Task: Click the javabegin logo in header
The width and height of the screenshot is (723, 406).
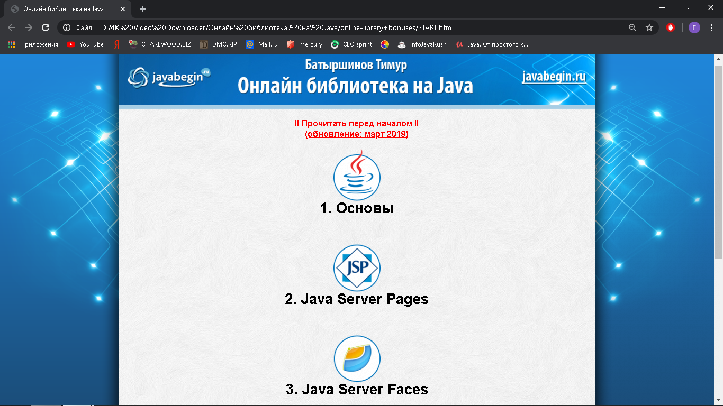Action: click(169, 78)
